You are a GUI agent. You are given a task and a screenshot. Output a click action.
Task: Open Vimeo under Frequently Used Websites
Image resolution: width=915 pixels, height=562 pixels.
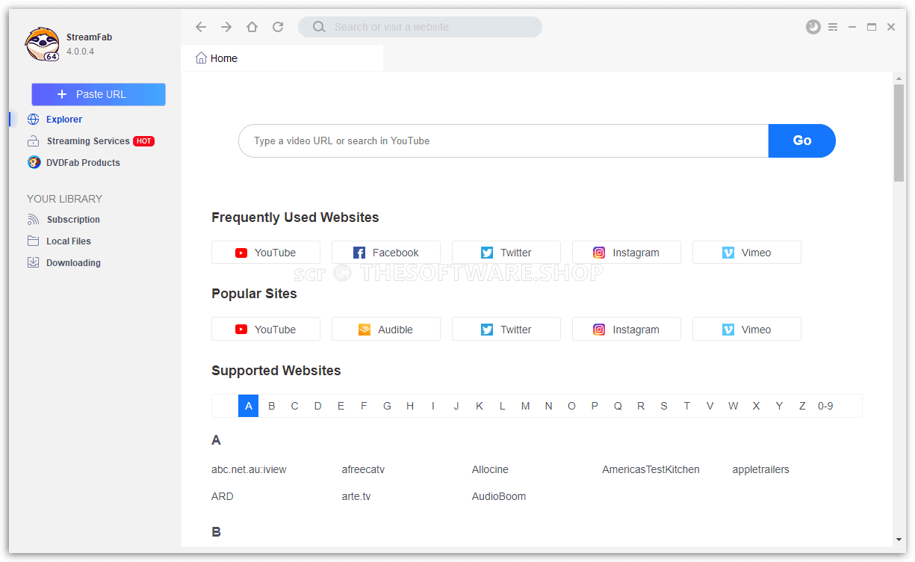click(x=747, y=253)
